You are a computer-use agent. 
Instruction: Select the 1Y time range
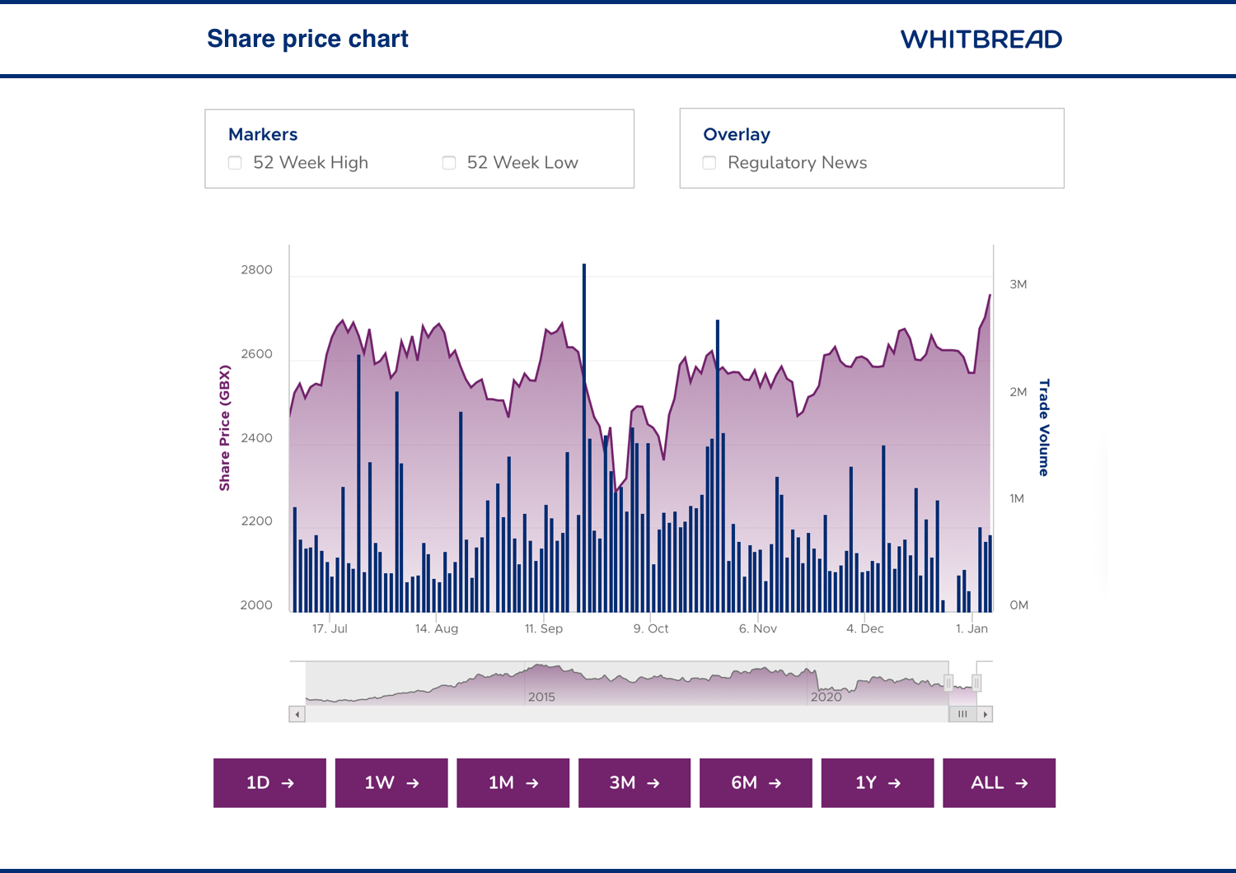pos(877,782)
